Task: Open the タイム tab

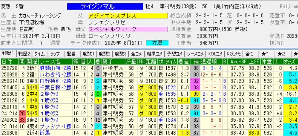Action: pos(40,53)
